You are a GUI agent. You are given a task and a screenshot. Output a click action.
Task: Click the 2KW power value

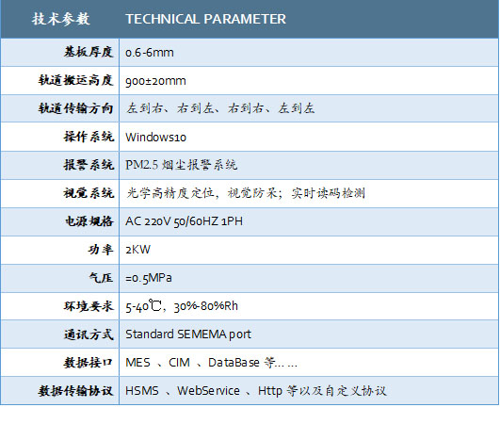tap(137, 250)
